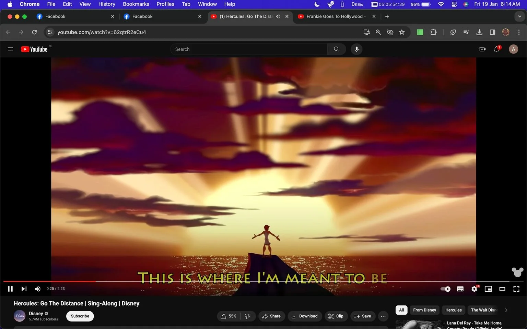The height and width of the screenshot is (329, 527).
Task: Mute the video with the speaker icon
Action: tap(38, 289)
